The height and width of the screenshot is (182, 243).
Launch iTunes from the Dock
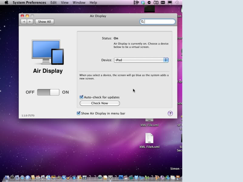(x=48, y=177)
